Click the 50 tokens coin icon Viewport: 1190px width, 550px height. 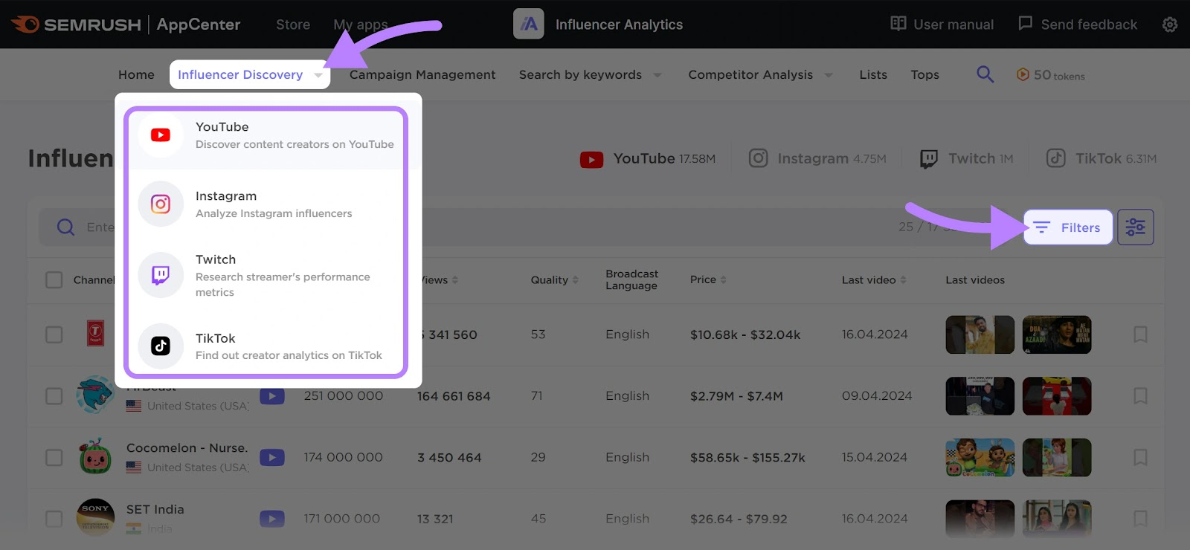point(1023,74)
